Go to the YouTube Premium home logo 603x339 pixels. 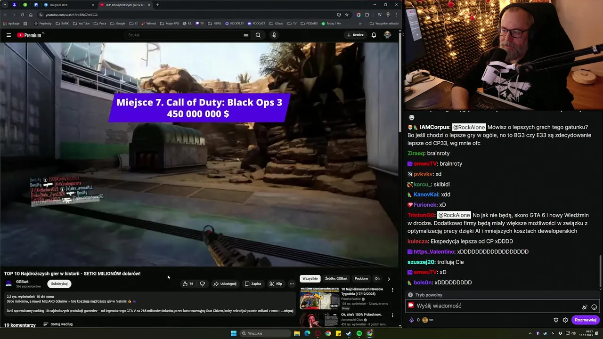point(30,35)
